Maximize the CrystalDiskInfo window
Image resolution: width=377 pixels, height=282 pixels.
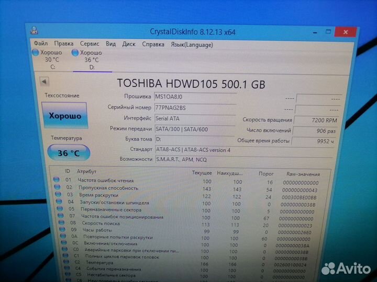click(328, 32)
